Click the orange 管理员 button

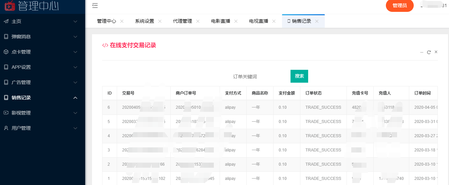(x=399, y=6)
